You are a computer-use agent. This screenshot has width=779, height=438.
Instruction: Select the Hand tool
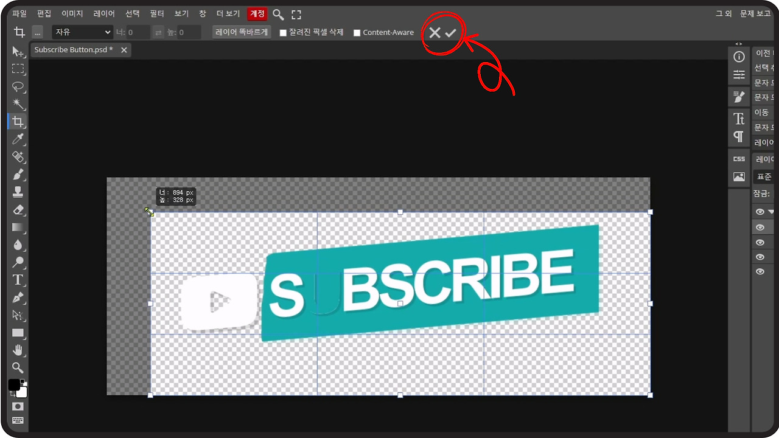pyautogui.click(x=18, y=350)
